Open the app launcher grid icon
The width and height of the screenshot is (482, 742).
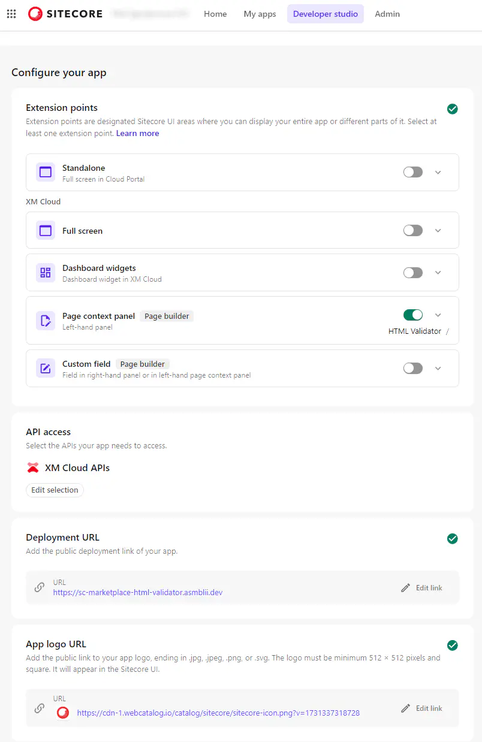coord(11,14)
